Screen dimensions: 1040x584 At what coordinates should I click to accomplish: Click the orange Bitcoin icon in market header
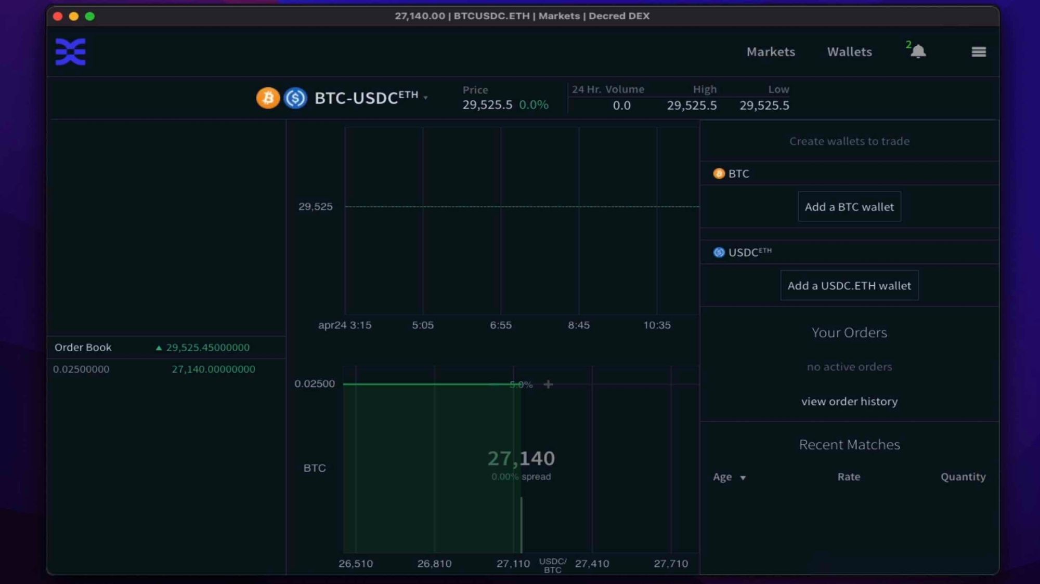click(x=268, y=98)
